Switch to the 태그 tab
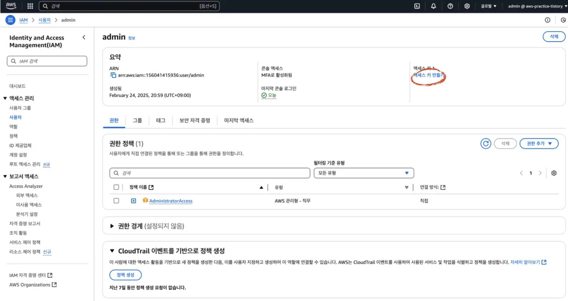The height and width of the screenshot is (301, 568). (x=160, y=120)
